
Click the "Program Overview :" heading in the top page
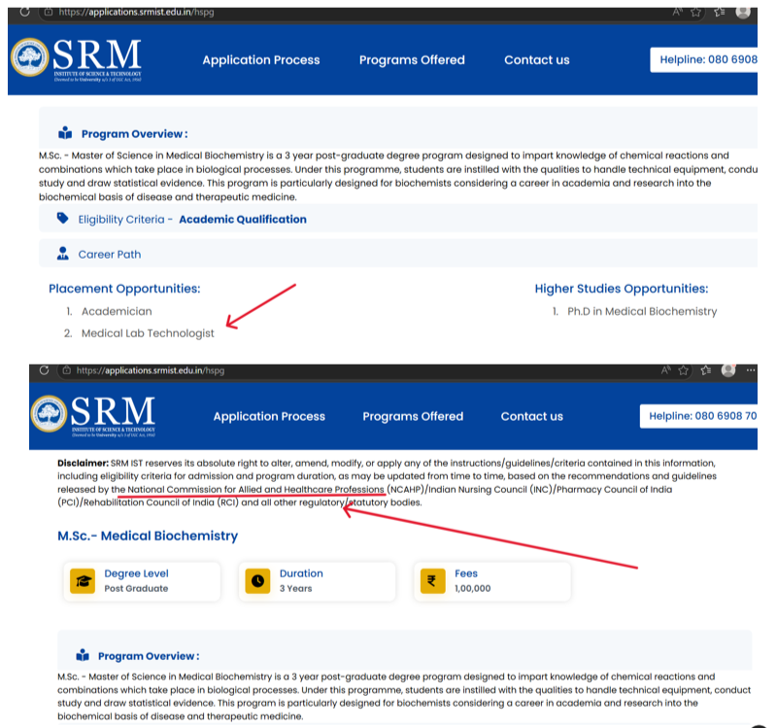(x=134, y=134)
